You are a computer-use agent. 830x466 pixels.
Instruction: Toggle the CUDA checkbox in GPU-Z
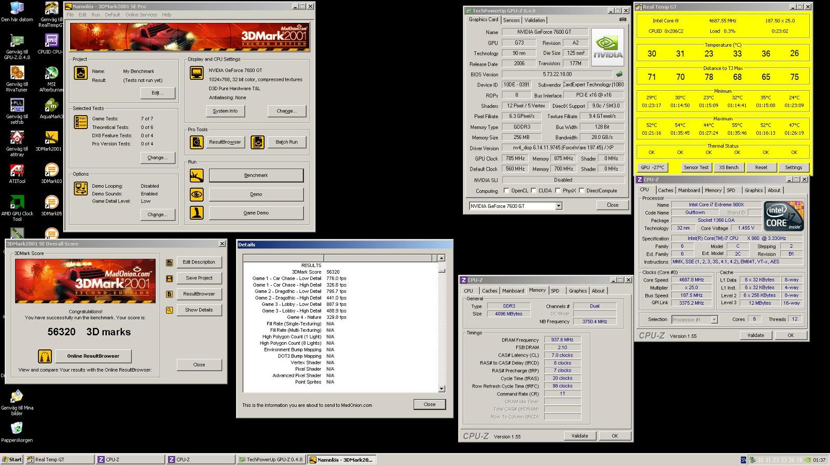point(533,191)
